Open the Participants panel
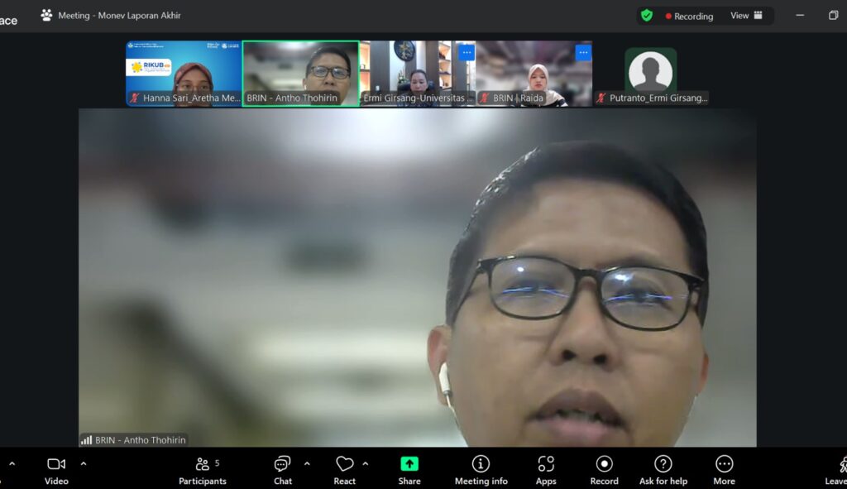The width and height of the screenshot is (847, 489). (x=202, y=470)
